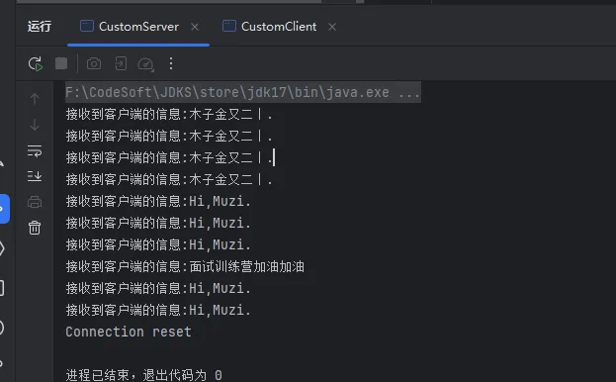
Task: Switch to the CustomServer run tab
Action: coord(130,27)
